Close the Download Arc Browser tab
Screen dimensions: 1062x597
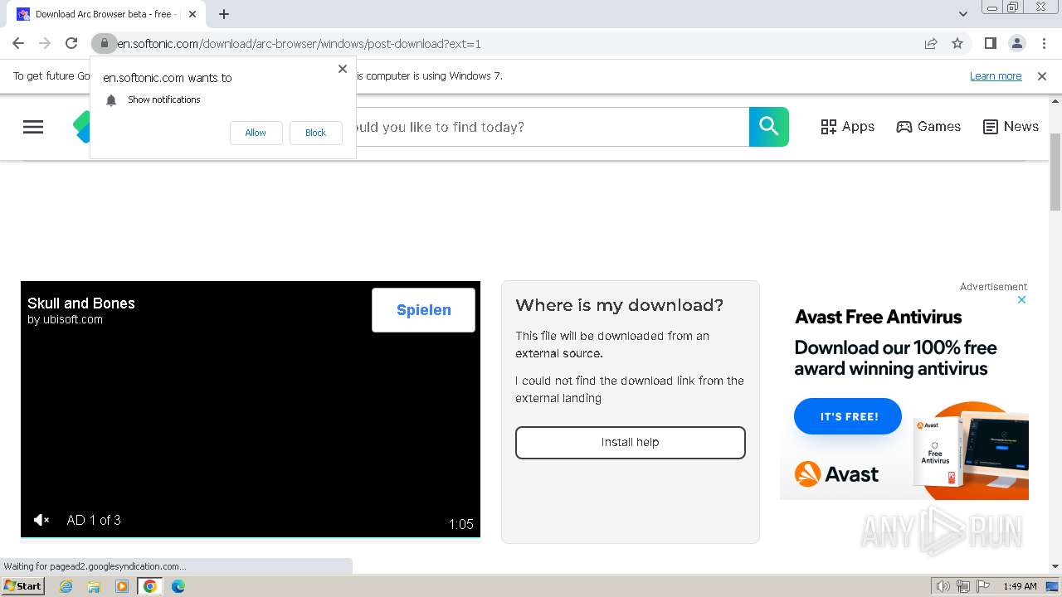pos(192,14)
